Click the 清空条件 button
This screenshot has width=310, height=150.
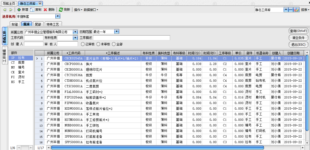pos(299,38)
